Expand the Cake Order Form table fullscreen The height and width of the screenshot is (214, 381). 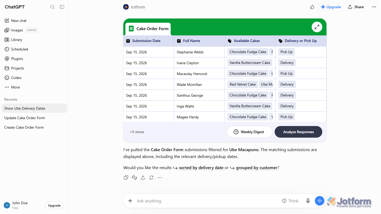click(x=317, y=27)
